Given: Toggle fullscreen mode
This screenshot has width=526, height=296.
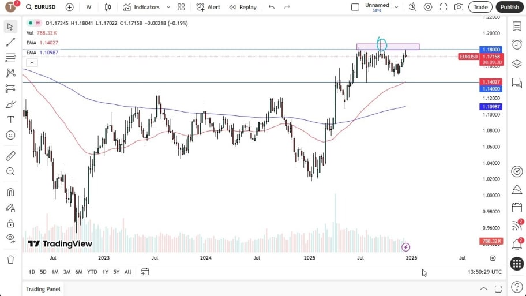Looking at the screenshot, I should click(x=444, y=7).
